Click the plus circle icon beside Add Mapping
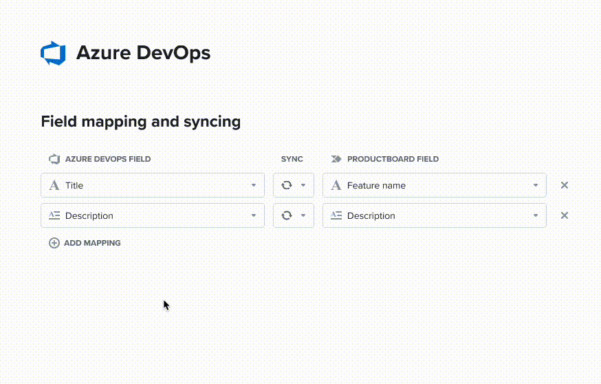The width and height of the screenshot is (601, 384). (54, 243)
